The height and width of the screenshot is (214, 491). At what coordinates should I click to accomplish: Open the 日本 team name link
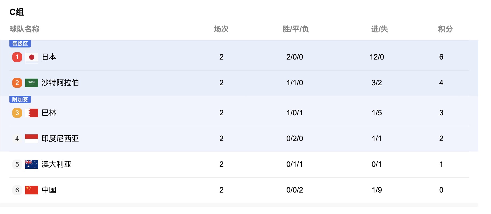pos(49,57)
